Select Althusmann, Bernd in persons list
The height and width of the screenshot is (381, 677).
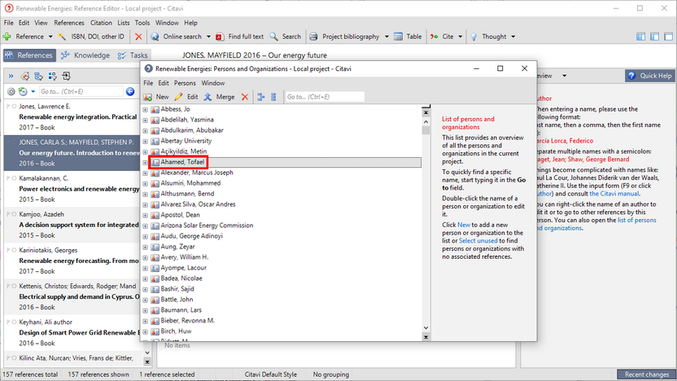pyautogui.click(x=187, y=194)
